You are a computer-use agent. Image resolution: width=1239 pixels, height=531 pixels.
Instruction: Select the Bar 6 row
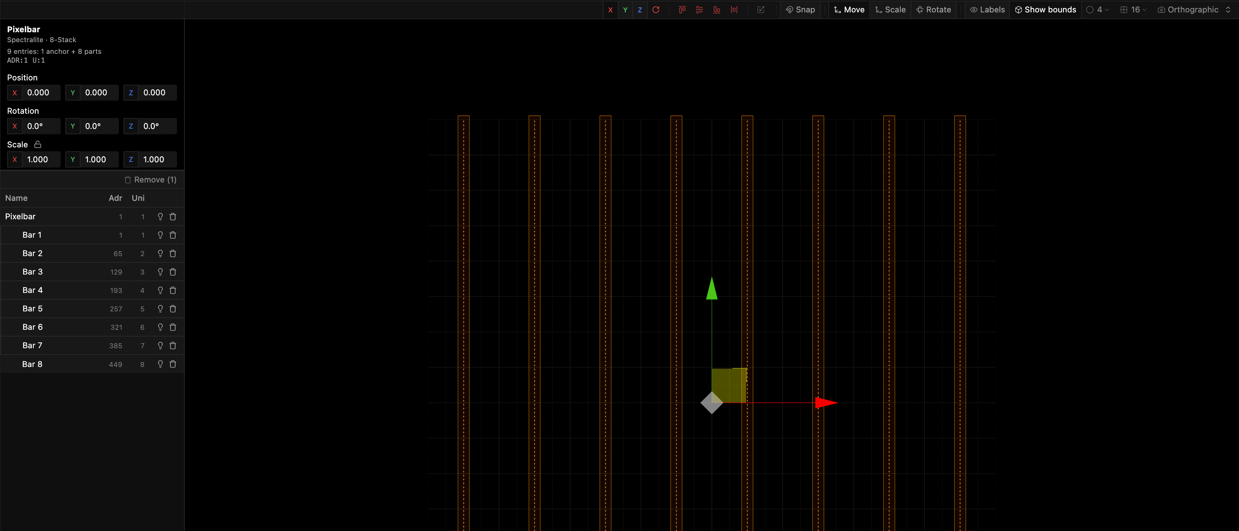point(92,327)
